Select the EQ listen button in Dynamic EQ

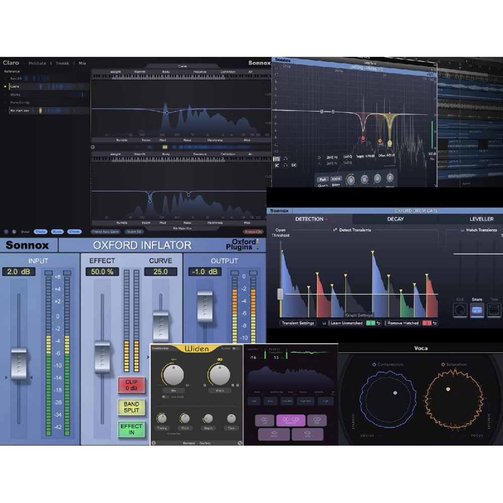tap(277, 159)
